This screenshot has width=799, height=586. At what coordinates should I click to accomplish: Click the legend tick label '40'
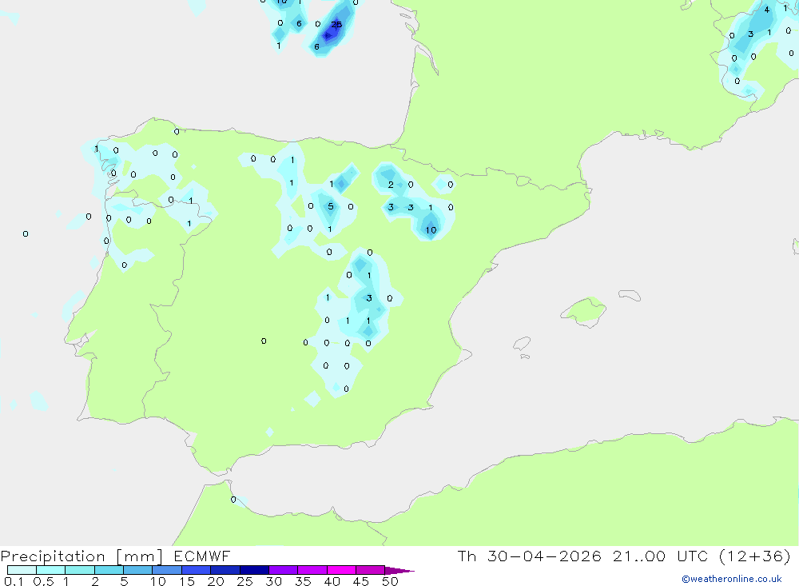coord(332,581)
